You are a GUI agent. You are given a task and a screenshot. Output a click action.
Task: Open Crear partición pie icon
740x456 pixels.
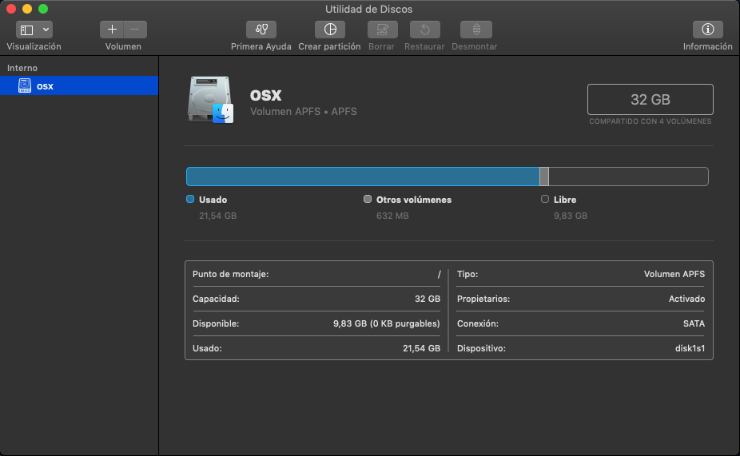[x=330, y=30]
